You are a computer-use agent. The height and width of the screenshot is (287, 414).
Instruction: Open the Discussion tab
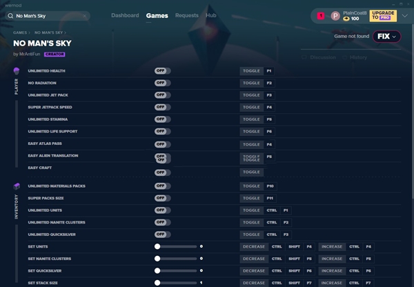[323, 57]
